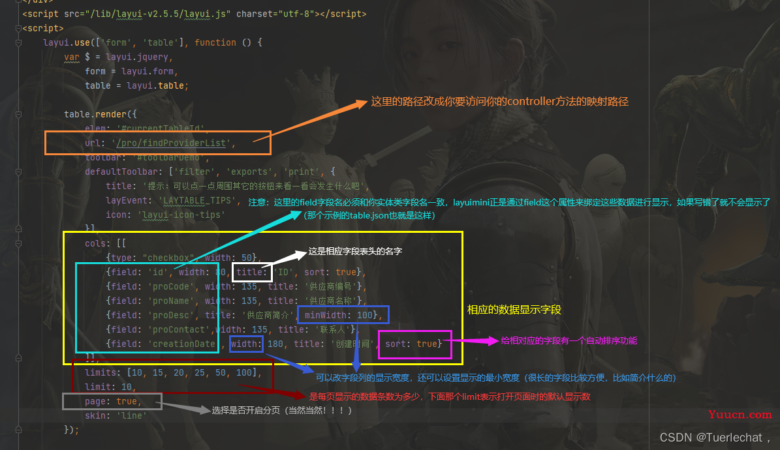The image size is (780, 450).
Task: Click the limits property name
Action: [100, 373]
